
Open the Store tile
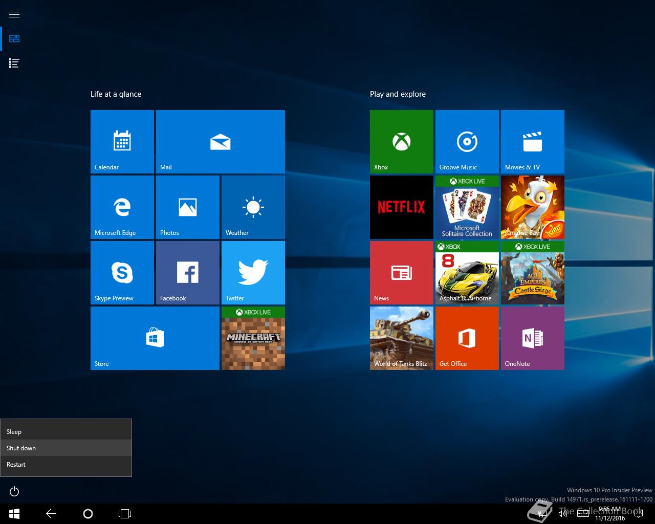[155, 338]
